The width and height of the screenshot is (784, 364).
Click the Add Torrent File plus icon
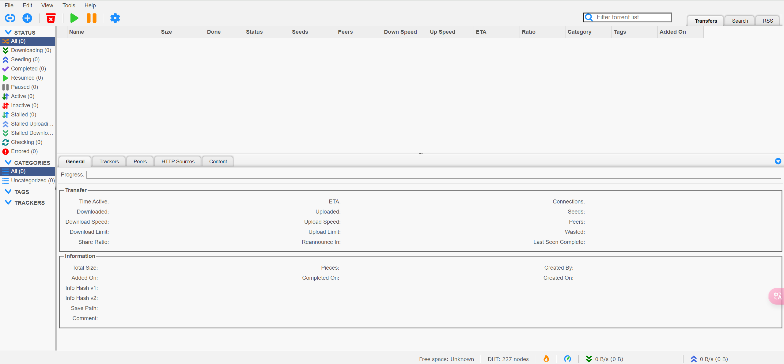click(x=27, y=18)
